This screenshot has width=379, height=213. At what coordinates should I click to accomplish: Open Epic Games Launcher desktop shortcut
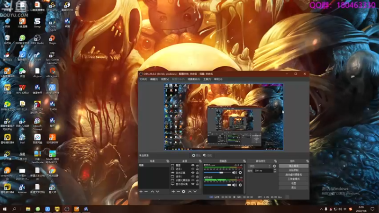tap(52, 58)
